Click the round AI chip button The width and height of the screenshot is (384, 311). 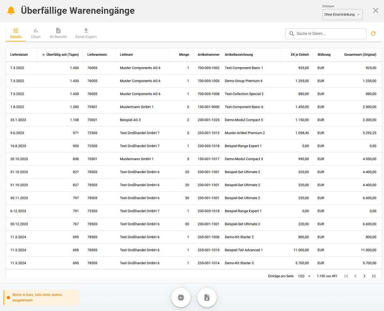click(181, 298)
